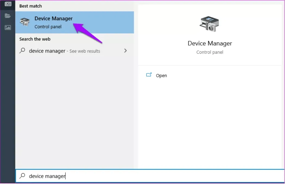Click the 'Search the web' section header
285x184 pixels.
[35, 39]
